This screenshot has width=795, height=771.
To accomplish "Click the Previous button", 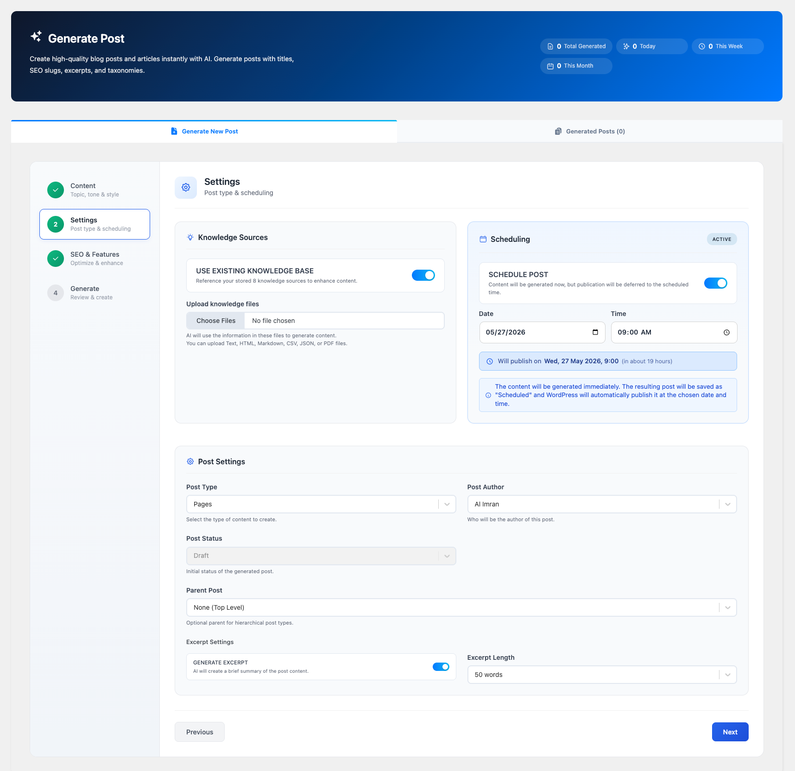I will (200, 732).
